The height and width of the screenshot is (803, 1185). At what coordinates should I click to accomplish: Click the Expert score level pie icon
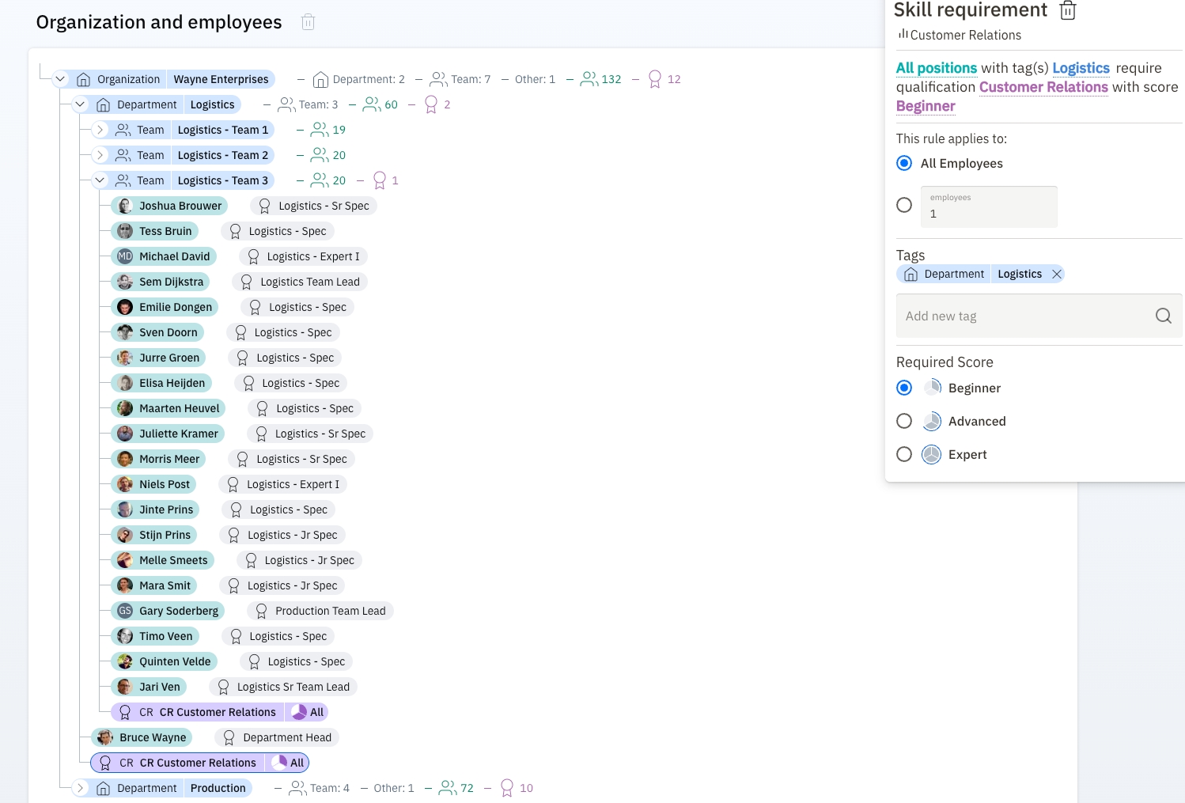pos(932,454)
